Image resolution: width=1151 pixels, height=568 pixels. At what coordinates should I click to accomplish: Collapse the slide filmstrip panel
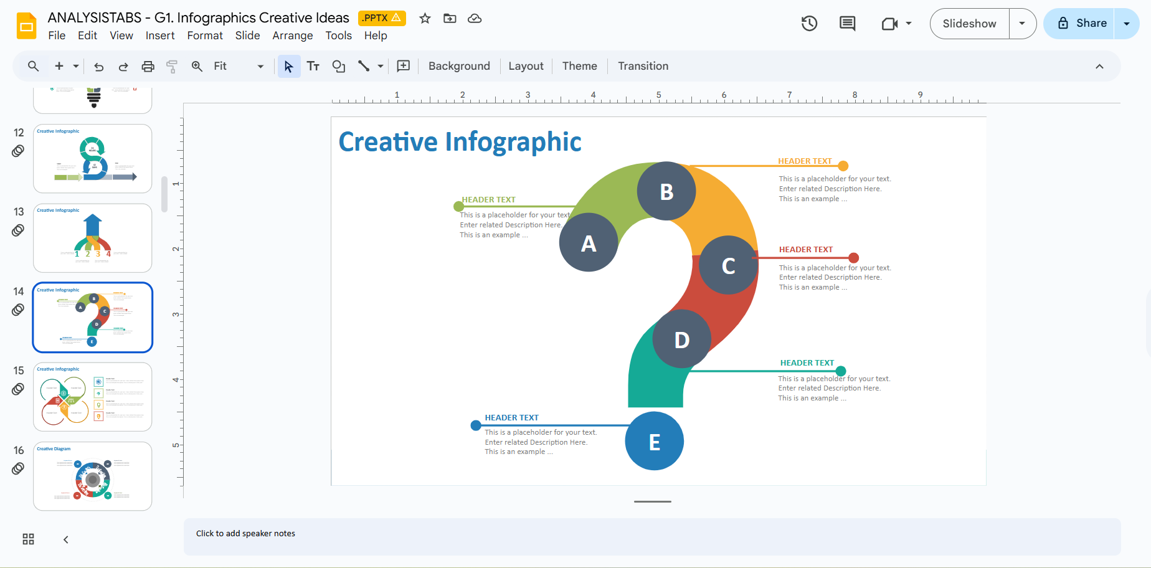[x=66, y=539]
